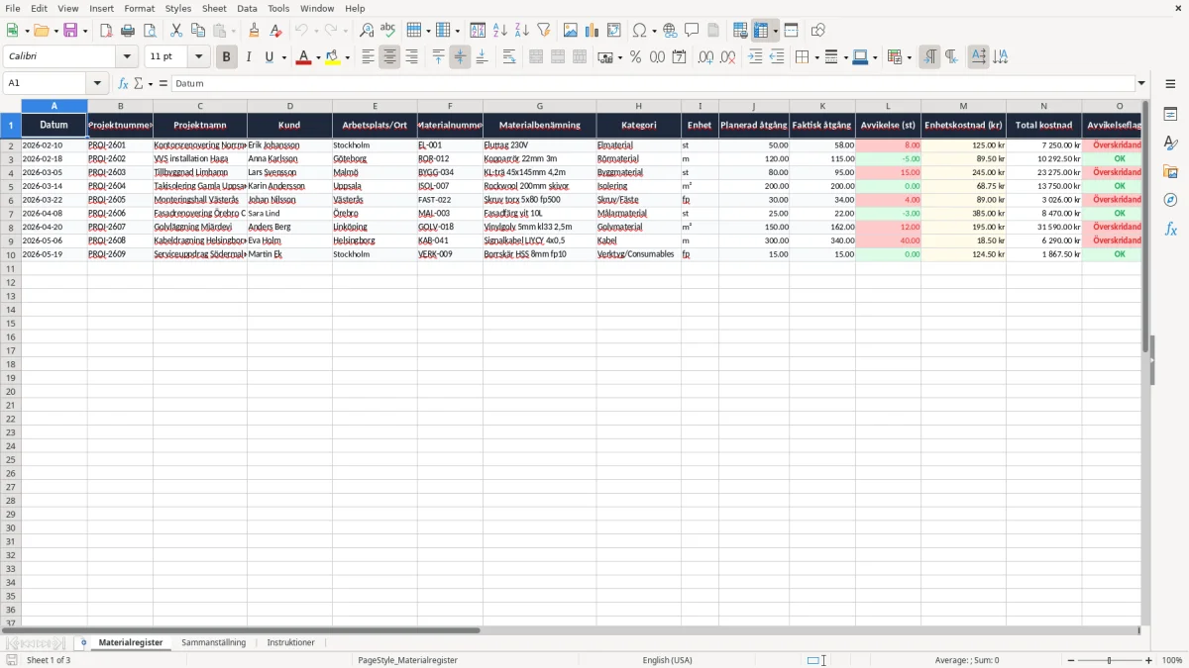Toggle center horizontal alignment
The width and height of the screenshot is (1189, 668).
pyautogui.click(x=389, y=57)
